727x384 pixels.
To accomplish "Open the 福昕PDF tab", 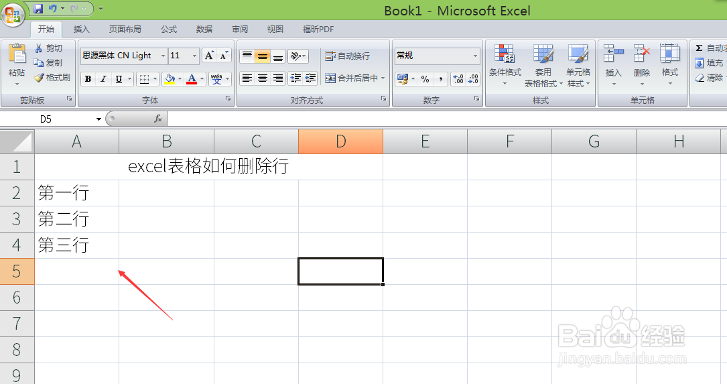I will (318, 29).
